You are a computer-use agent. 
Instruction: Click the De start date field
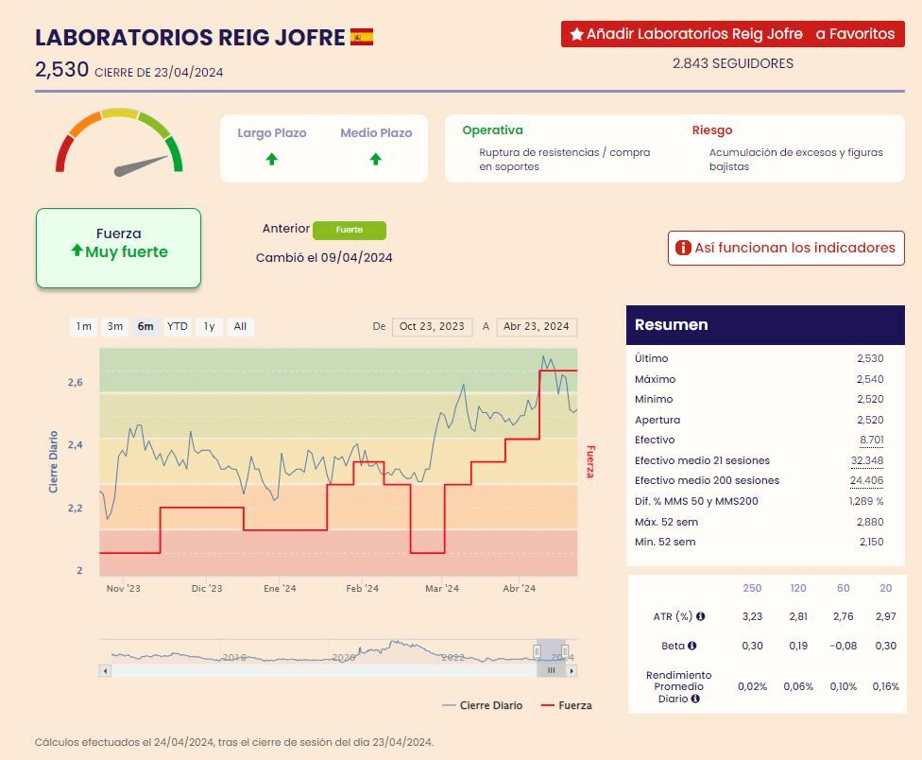[433, 326]
